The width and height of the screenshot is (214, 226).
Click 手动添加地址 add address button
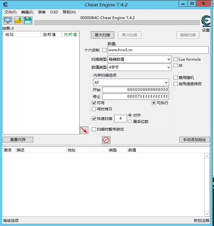pyautogui.click(x=195, y=140)
